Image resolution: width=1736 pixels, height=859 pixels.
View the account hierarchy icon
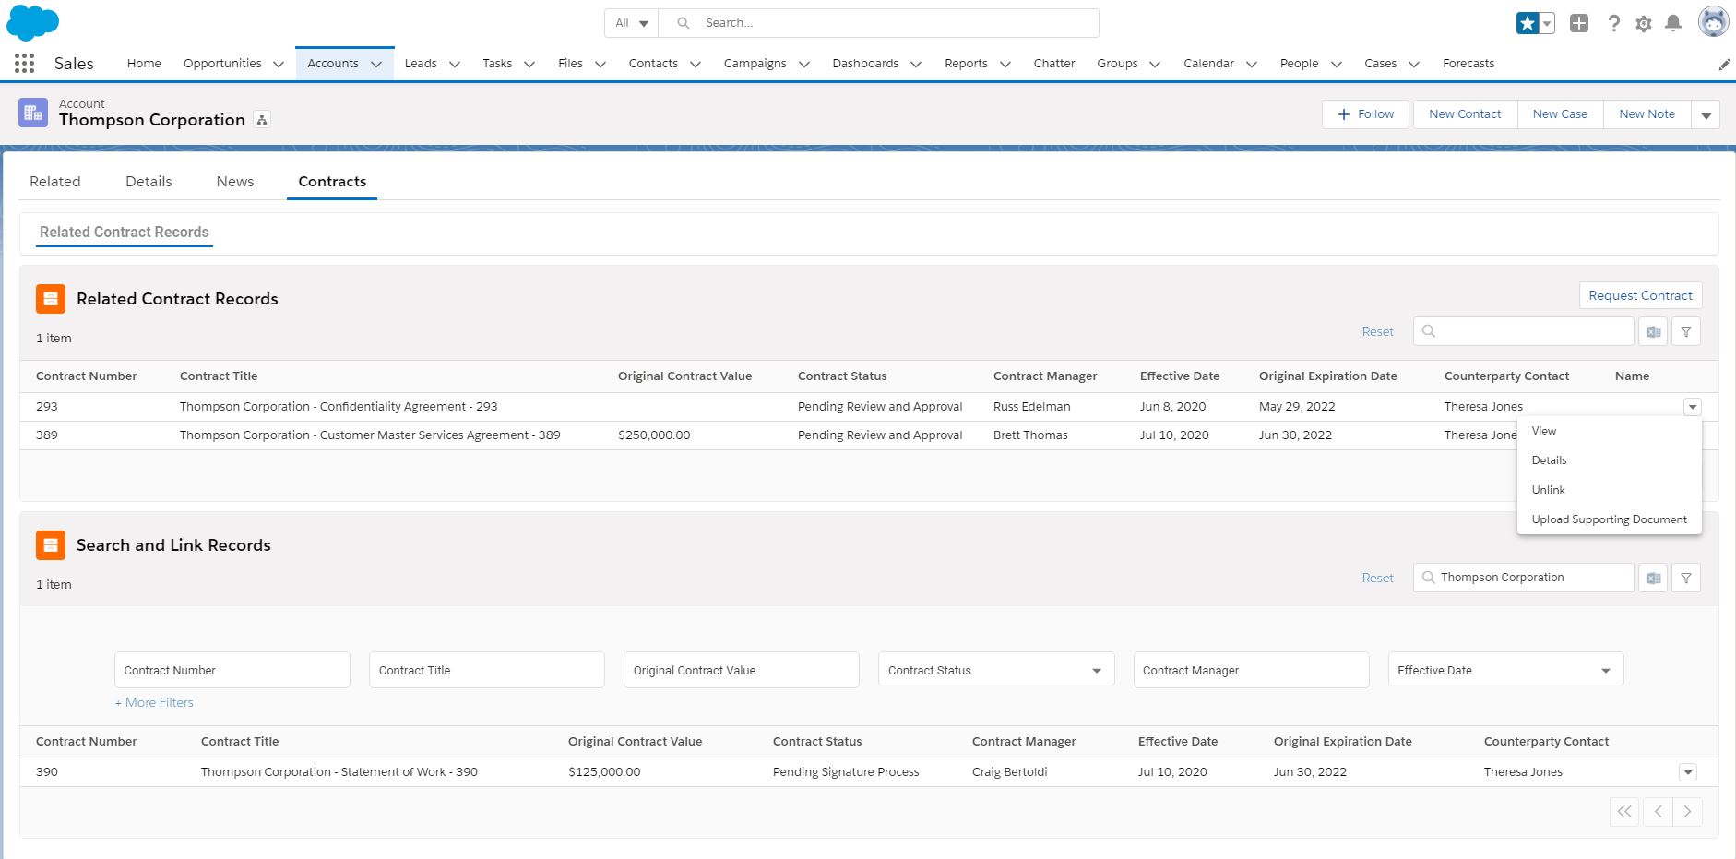click(x=262, y=120)
